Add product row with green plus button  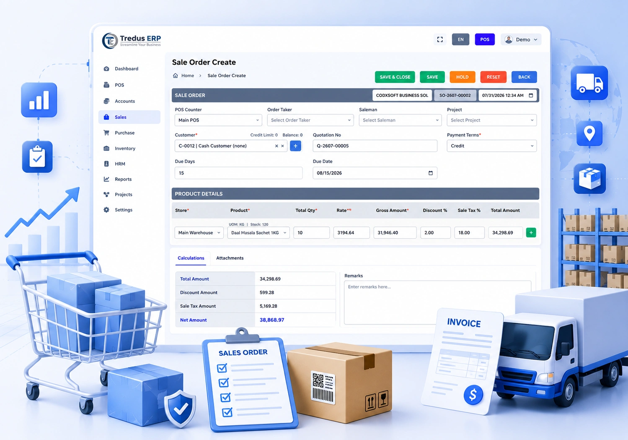click(531, 232)
